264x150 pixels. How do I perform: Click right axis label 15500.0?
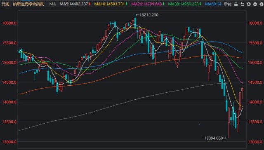[255, 43]
